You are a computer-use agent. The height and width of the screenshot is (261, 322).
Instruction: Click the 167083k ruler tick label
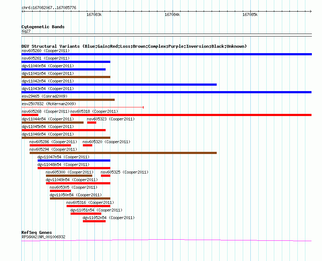pyautogui.click(x=94, y=14)
